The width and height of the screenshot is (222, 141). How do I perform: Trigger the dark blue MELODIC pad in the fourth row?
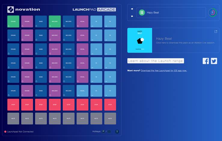pyautogui.click(x=69, y=63)
